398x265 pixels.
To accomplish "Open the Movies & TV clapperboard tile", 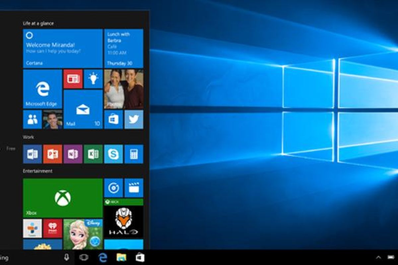I will (x=134, y=188).
